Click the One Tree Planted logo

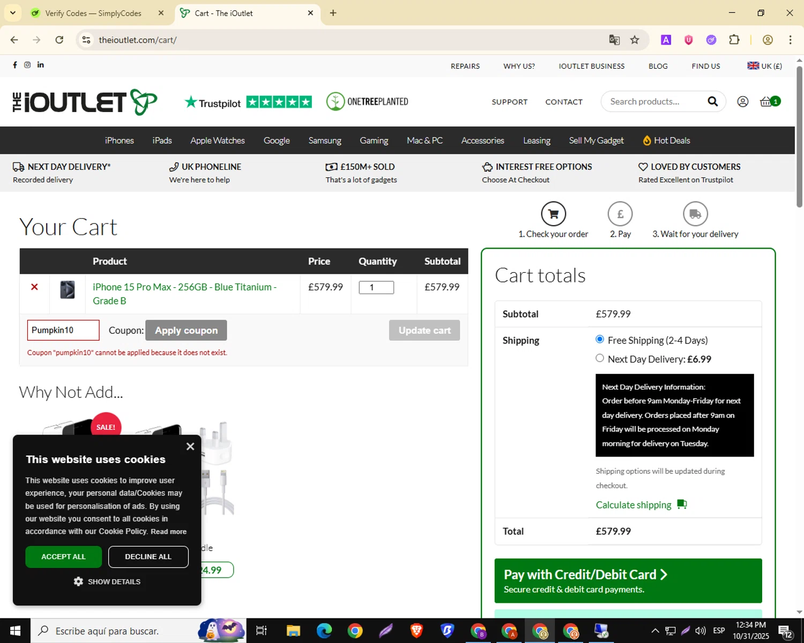(x=368, y=101)
